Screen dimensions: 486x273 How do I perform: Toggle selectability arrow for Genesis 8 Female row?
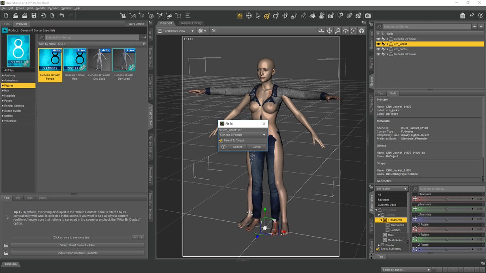(x=383, y=54)
